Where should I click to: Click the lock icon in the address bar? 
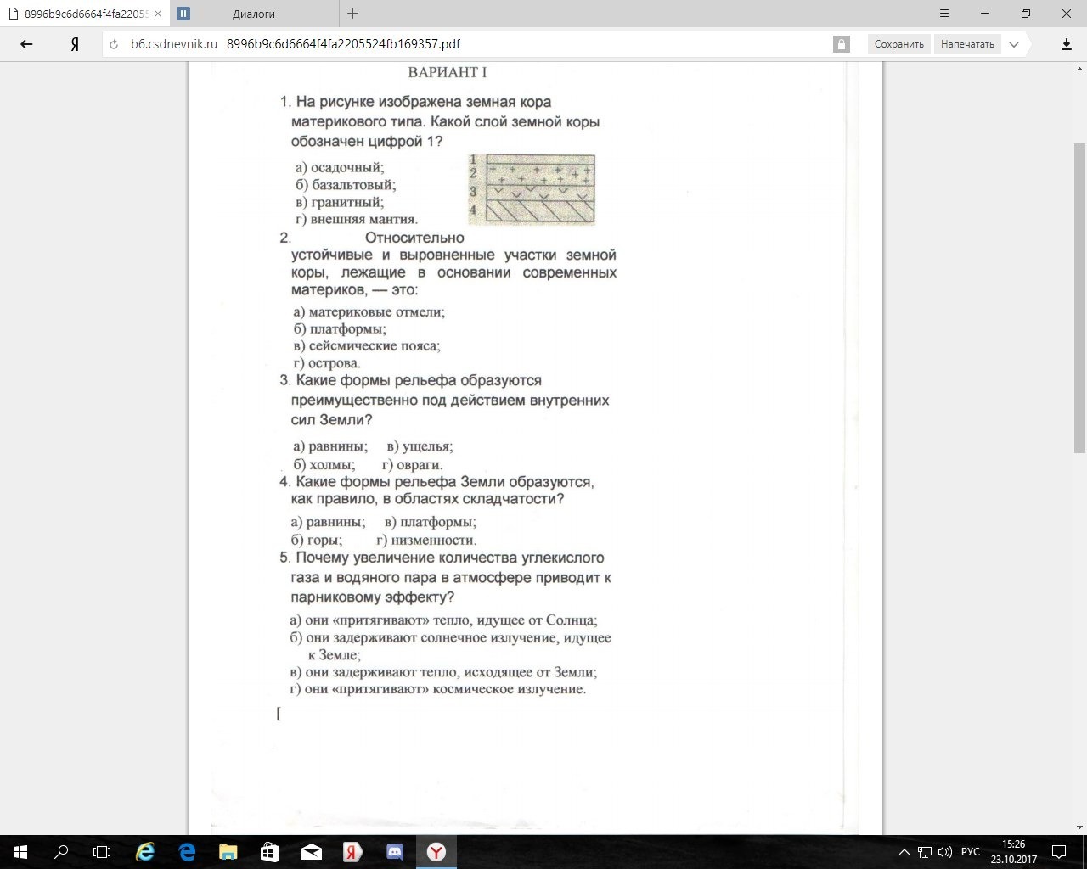click(x=841, y=44)
